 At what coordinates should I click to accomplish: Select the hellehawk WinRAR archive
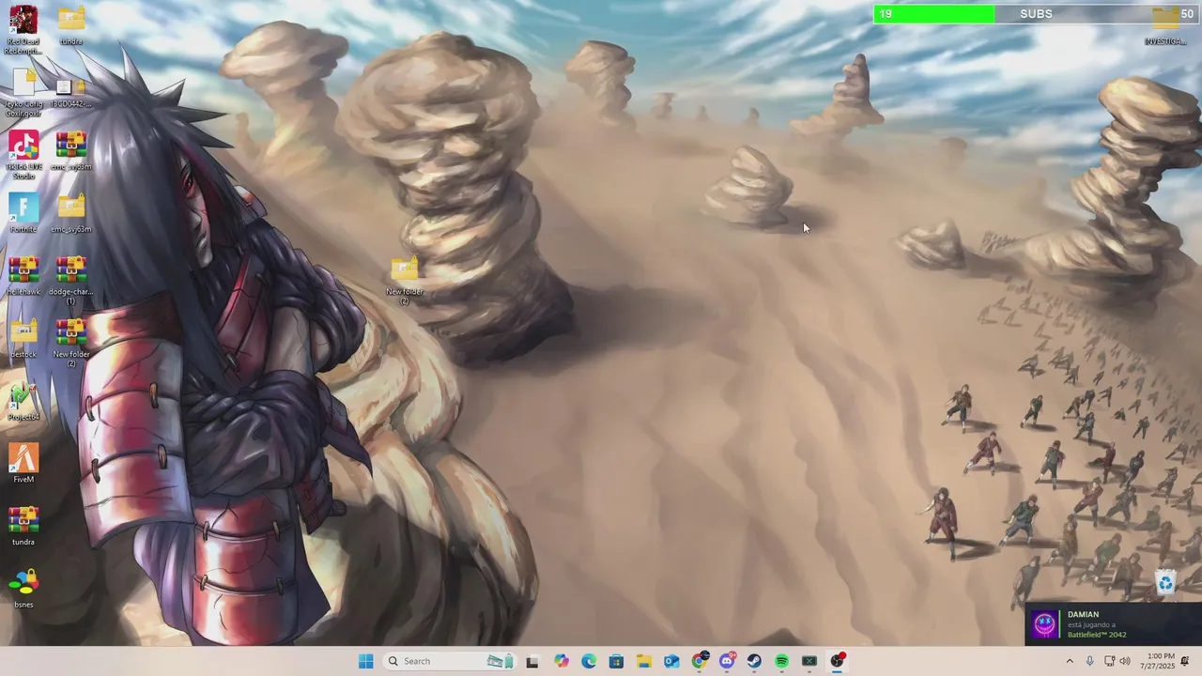tap(23, 276)
